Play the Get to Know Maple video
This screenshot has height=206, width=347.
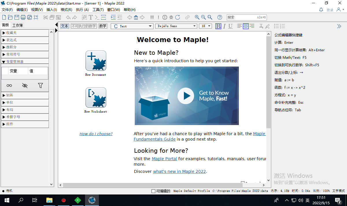point(186,96)
